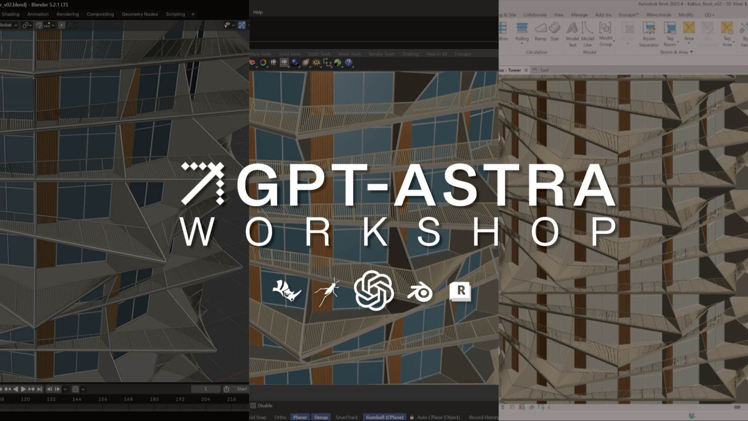The image size is (748, 421).
Task: Open Rhino's Help menu
Action: click(x=258, y=12)
